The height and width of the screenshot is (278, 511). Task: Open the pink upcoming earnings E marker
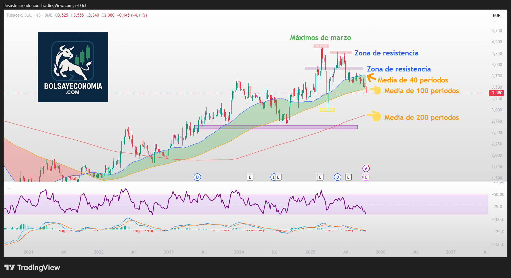(x=366, y=177)
